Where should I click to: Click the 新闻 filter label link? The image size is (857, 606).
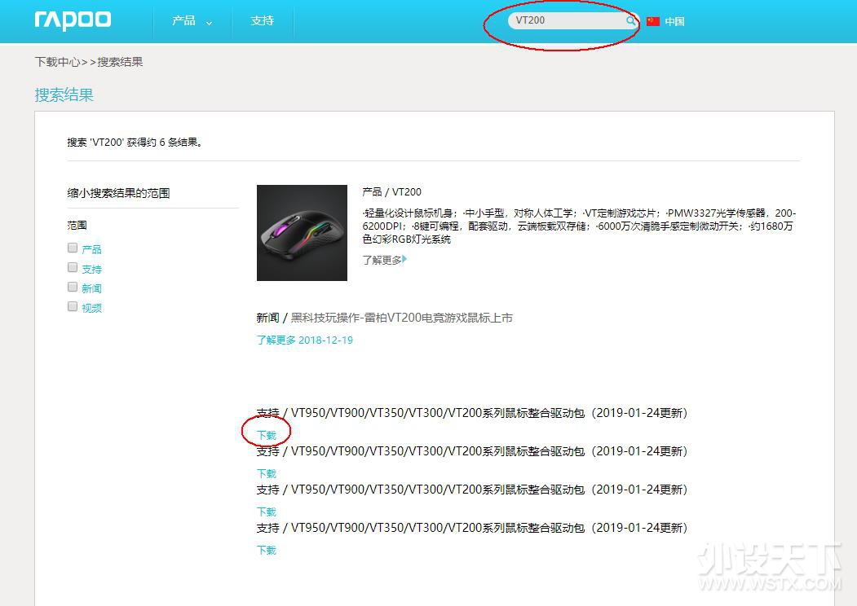click(x=92, y=288)
